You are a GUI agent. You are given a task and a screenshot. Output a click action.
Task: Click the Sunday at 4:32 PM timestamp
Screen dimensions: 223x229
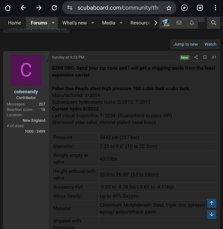[68, 57]
